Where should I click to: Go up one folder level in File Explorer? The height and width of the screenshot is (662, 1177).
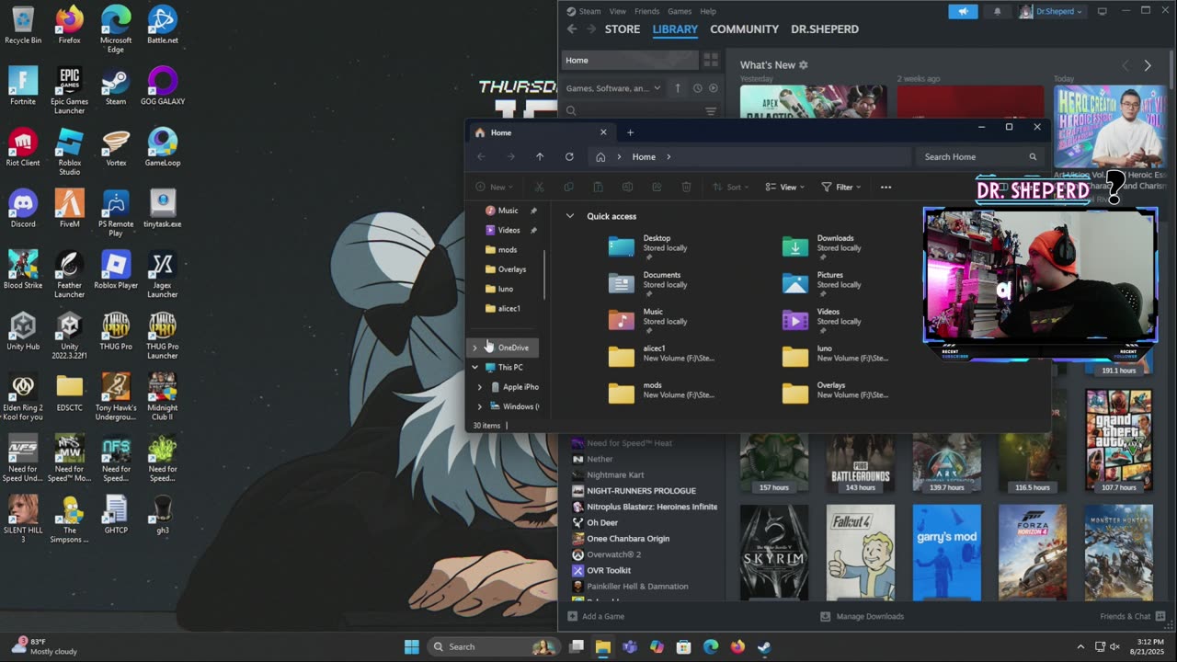click(540, 156)
